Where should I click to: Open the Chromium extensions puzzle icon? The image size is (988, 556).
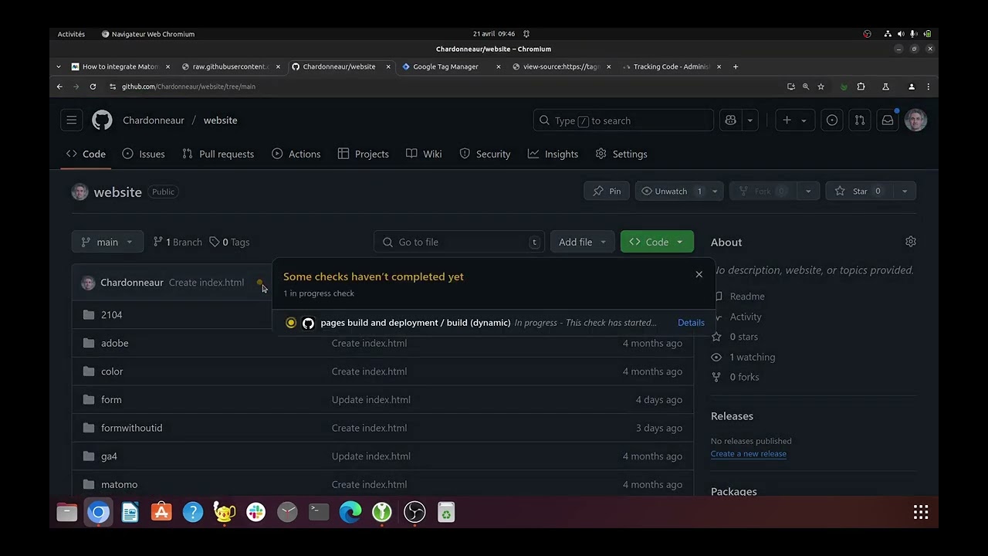tap(861, 86)
